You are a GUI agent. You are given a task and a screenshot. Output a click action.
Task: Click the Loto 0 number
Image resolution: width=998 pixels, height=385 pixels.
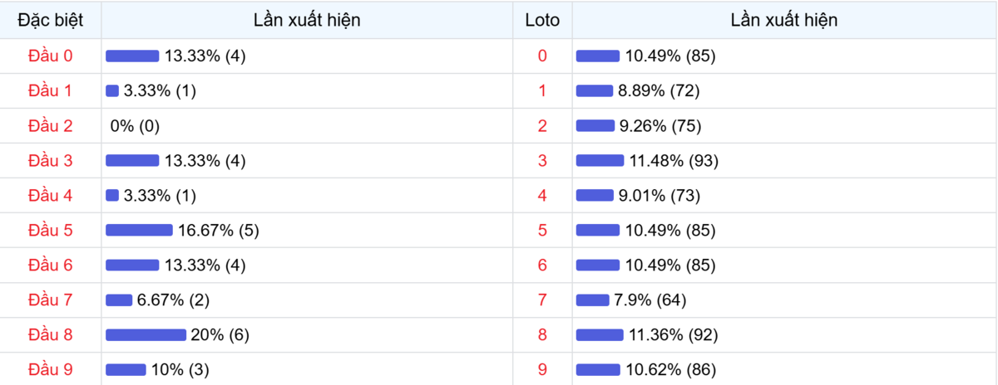pos(543,56)
